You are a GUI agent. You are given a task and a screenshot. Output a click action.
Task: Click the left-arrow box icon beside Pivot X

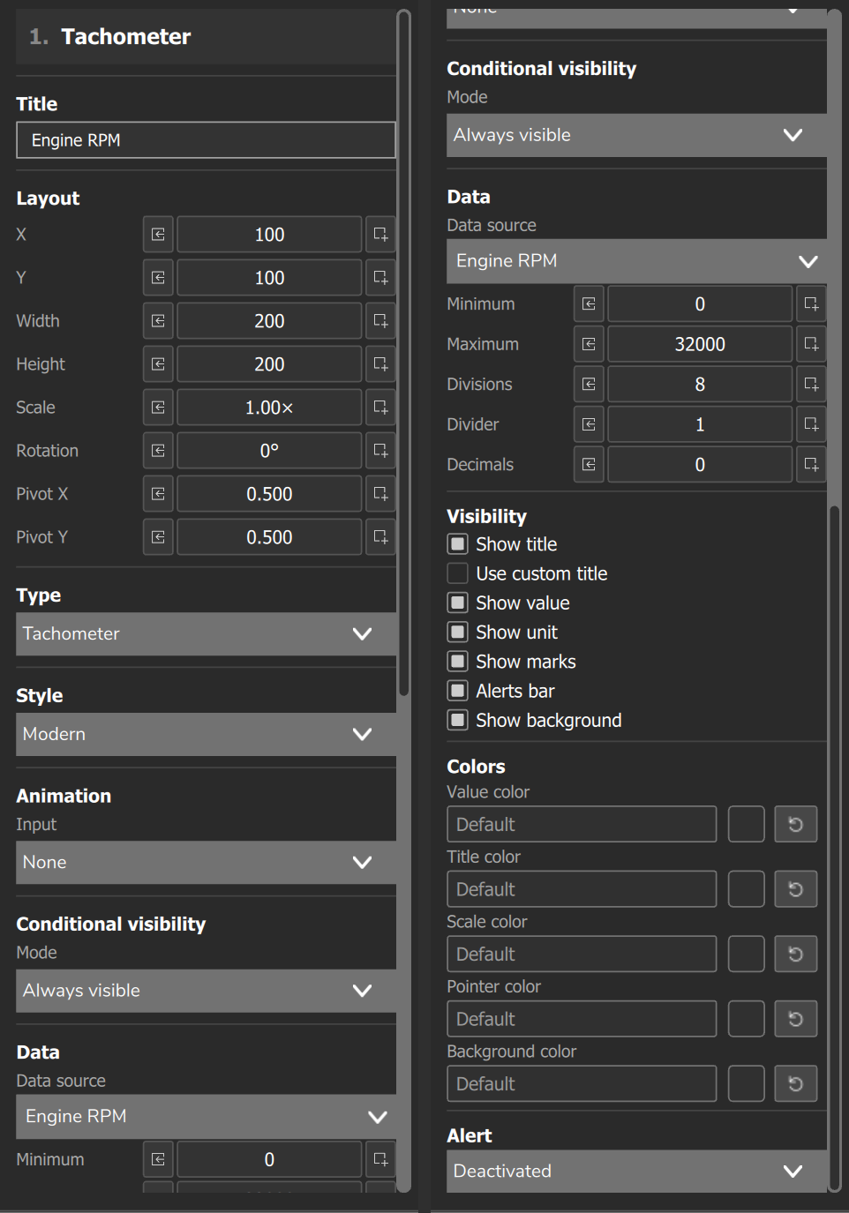click(158, 494)
